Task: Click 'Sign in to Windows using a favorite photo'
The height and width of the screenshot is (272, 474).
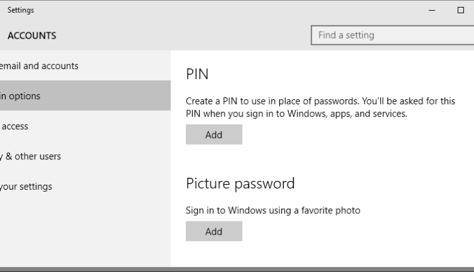Action: [x=273, y=210]
